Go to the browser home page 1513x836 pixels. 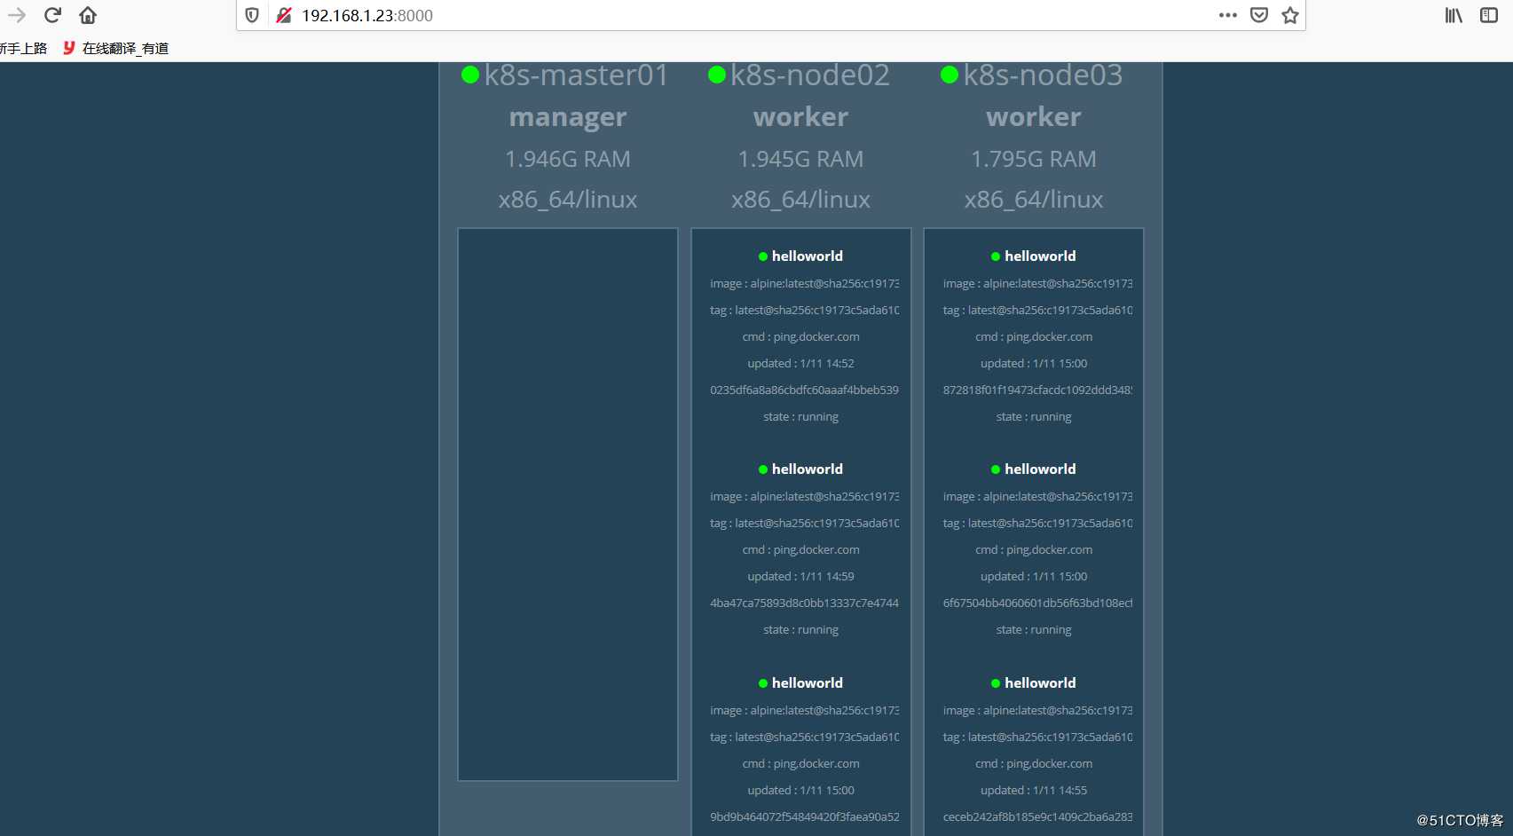coord(88,15)
